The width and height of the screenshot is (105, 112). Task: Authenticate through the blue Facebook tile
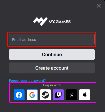click(x=19, y=95)
